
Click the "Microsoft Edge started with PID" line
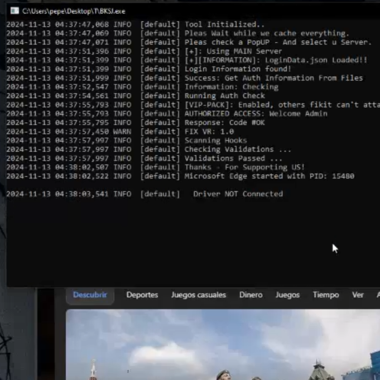(x=269, y=176)
